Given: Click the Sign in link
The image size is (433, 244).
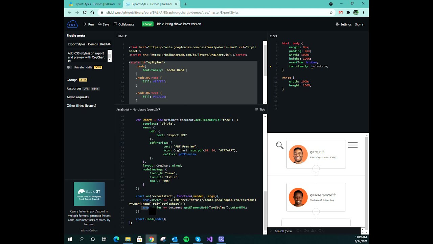Looking at the screenshot, I should pyautogui.click(x=360, y=24).
